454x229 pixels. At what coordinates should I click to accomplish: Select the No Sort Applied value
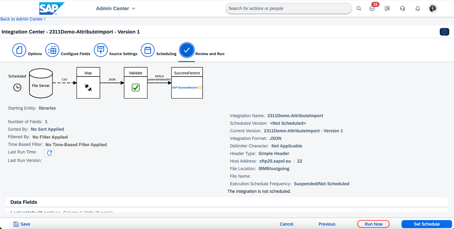pyautogui.click(x=47, y=129)
